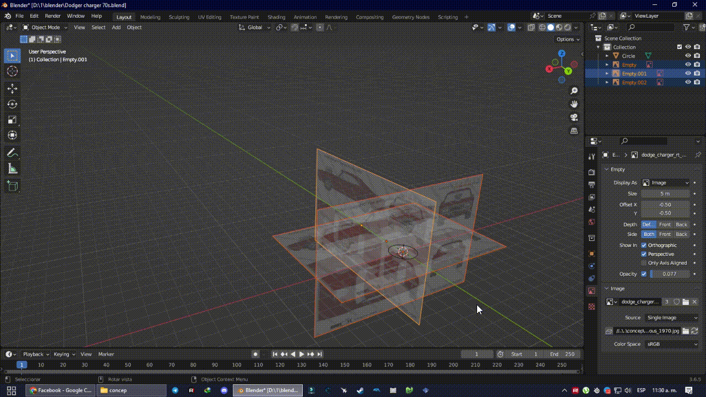Click the End frame 250 field

pyautogui.click(x=562, y=354)
